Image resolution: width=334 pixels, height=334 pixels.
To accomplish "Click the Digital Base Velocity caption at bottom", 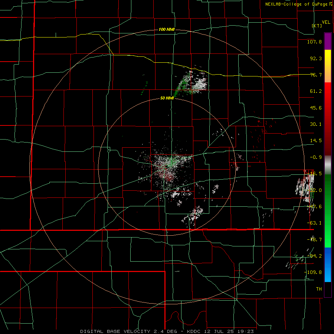I will click(x=167, y=331).
